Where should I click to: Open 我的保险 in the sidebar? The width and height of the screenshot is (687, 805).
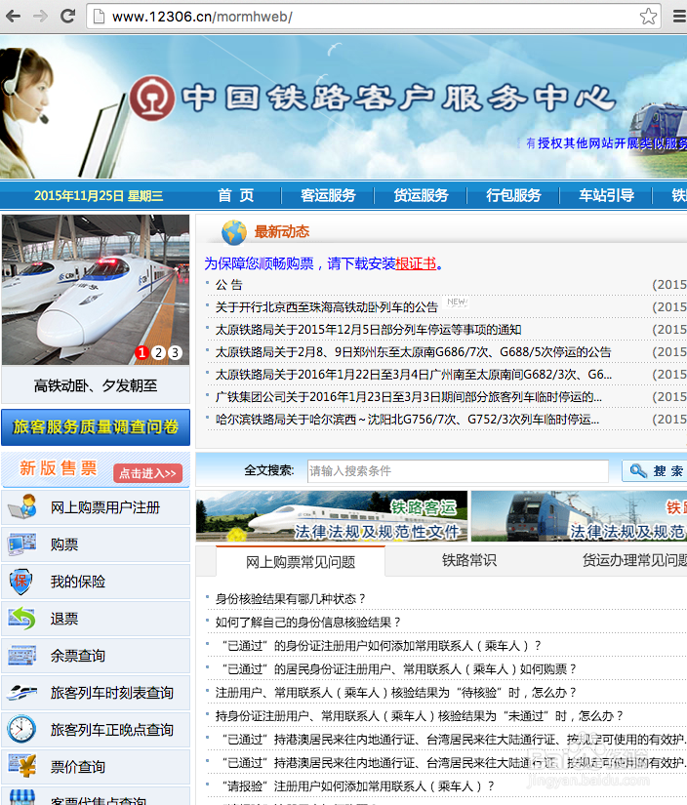96,582
